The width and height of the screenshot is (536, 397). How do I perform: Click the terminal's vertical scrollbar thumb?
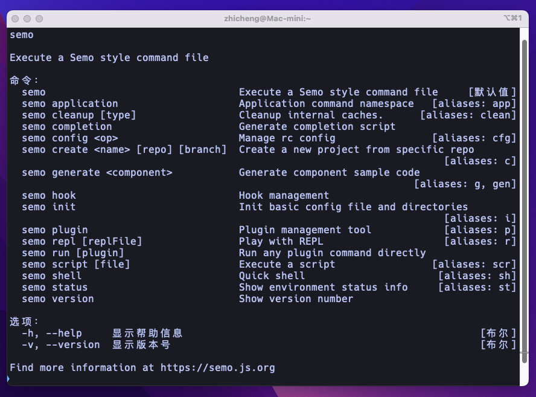(524, 202)
